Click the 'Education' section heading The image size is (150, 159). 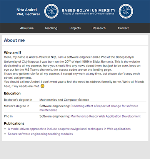12,93
